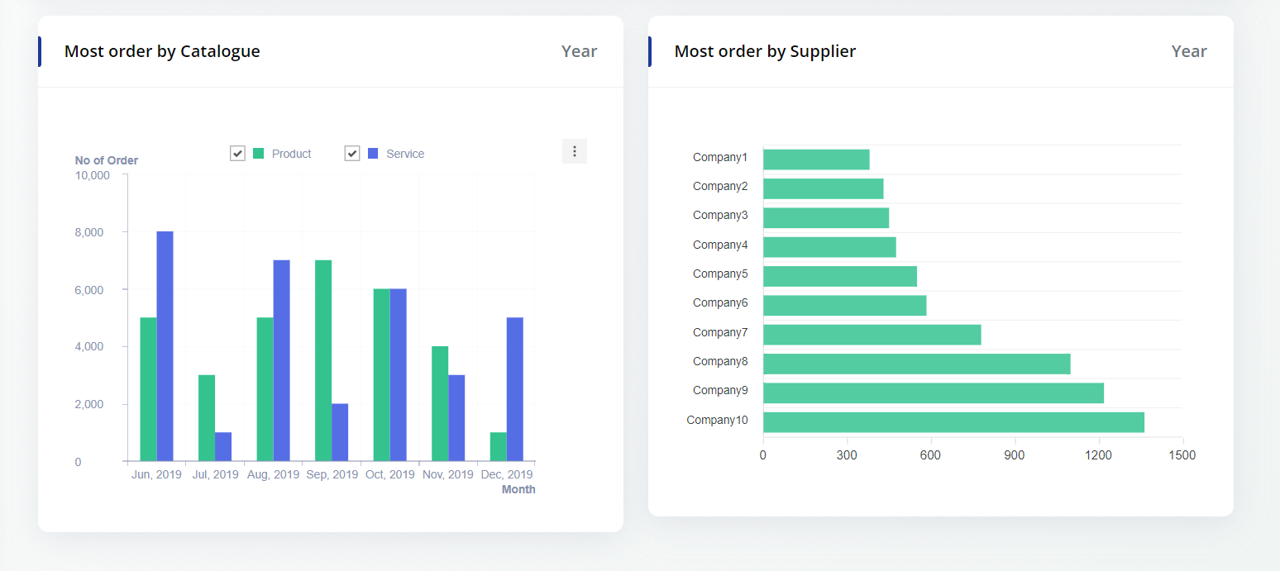Screen dimensions: 1280x571
Task: Click the blue Service legend color swatch
Action: point(373,154)
